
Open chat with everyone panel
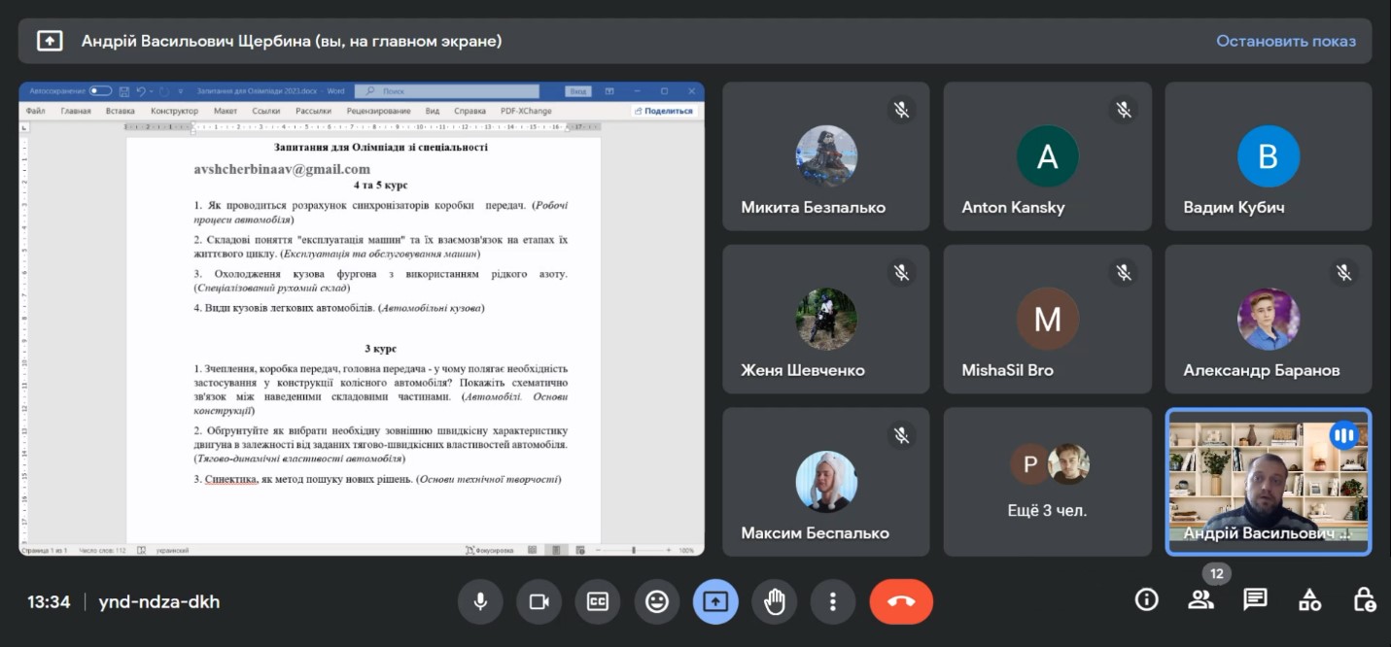tap(1256, 600)
